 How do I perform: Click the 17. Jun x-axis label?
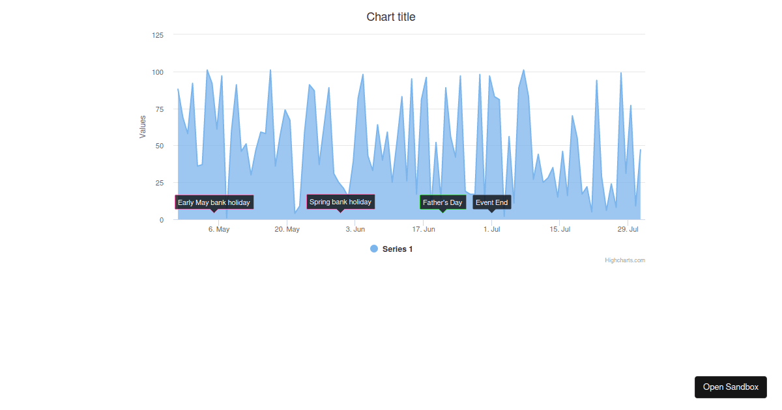[x=424, y=229]
